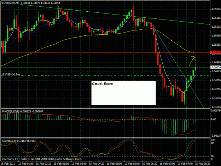Click the 15 Feb 03:40 time label
Screen dimensions: 221x166
[x=79, y=164]
